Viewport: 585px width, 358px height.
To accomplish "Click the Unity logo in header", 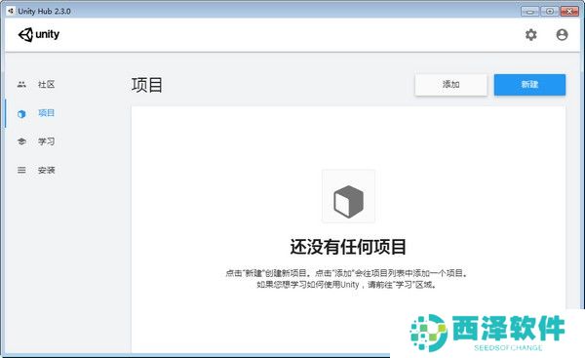I will click(x=39, y=35).
